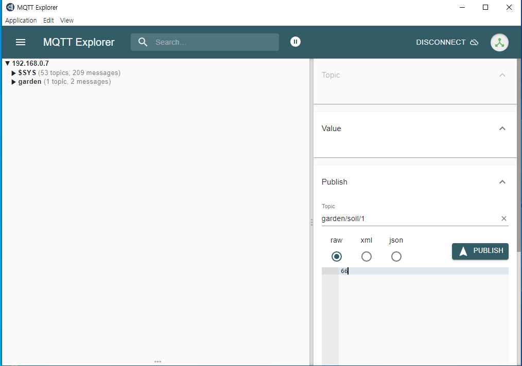Screen dimensions: 522x366
Task: Click the bottom three-dot drag handle
Action: (158, 361)
